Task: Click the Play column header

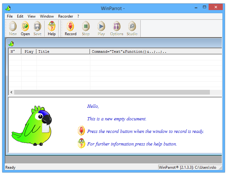Action: click(29, 52)
